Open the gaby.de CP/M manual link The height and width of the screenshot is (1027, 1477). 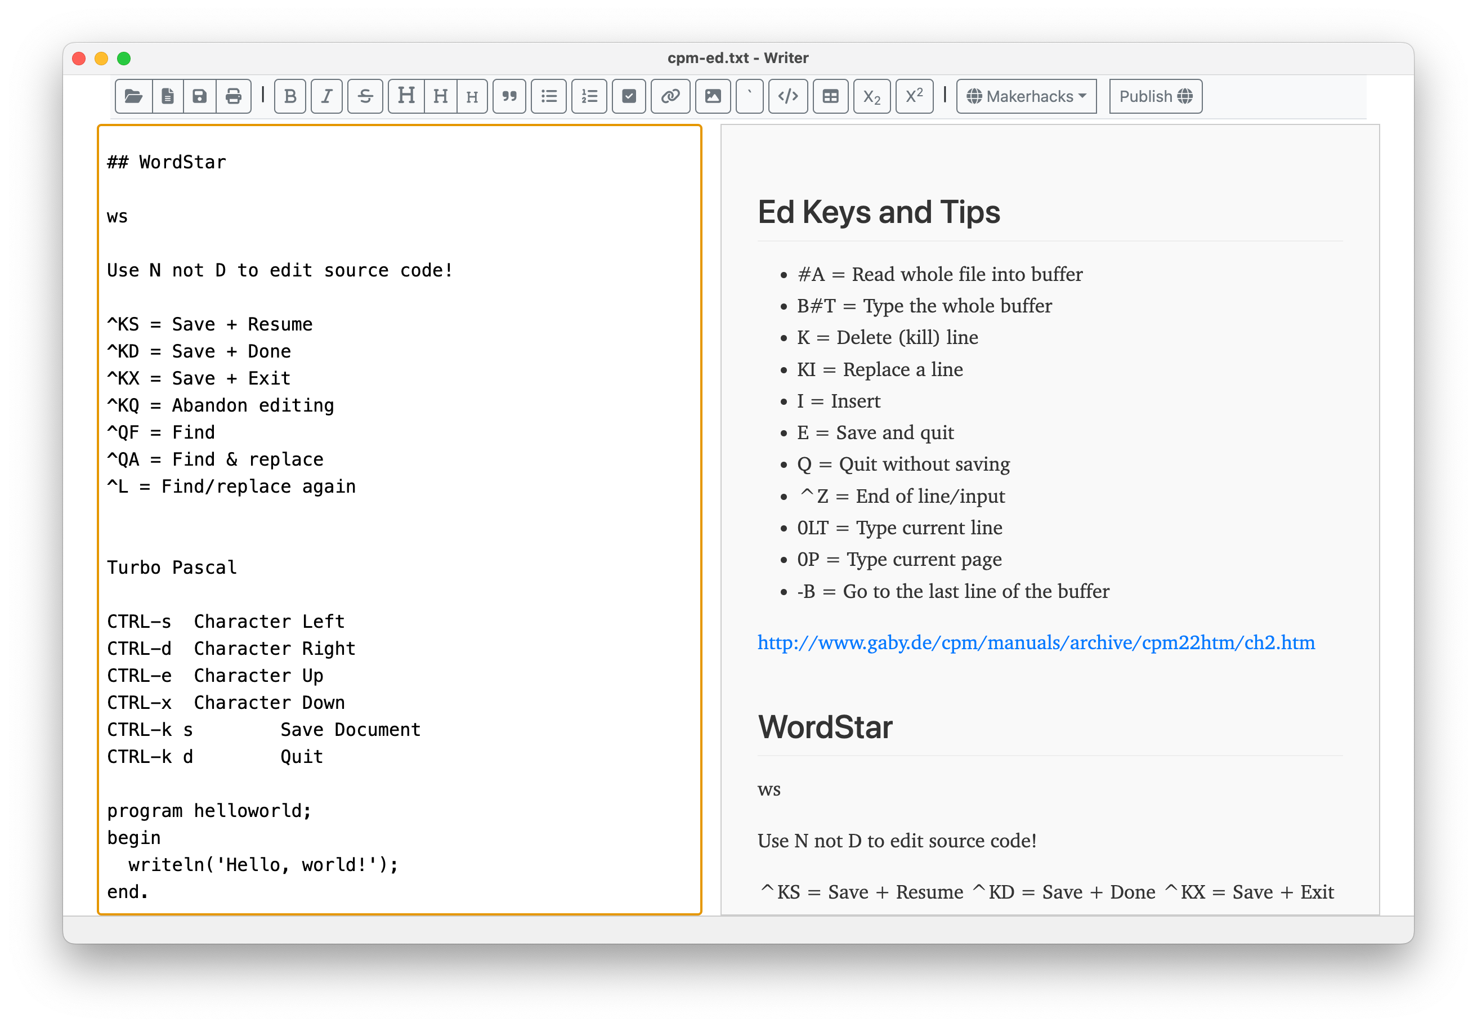pyautogui.click(x=1036, y=642)
